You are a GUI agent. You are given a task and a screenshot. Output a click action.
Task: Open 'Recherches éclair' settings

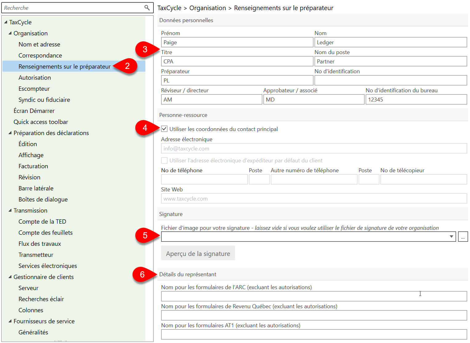coord(41,299)
